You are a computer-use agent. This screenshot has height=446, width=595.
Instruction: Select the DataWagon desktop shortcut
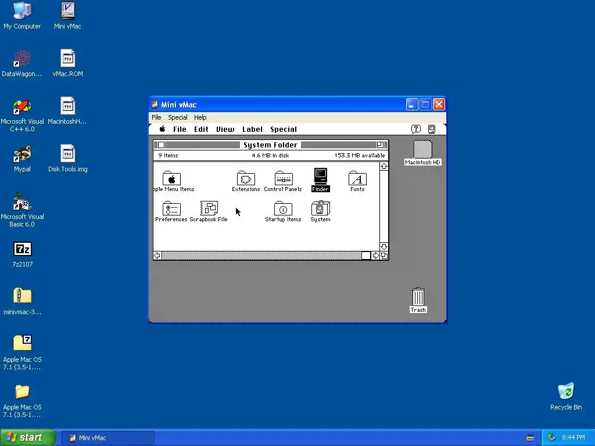tap(22, 64)
